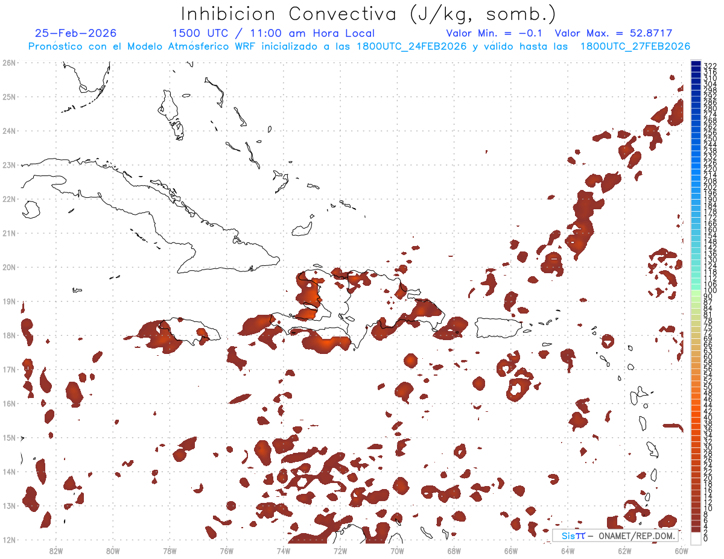Click the 25N latitude axis label
724x559 pixels.
pos(8,96)
